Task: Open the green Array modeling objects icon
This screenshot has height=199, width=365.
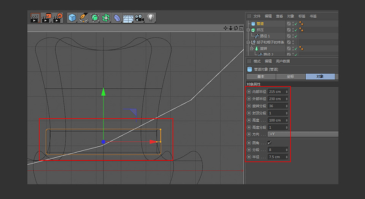Action: [106, 18]
